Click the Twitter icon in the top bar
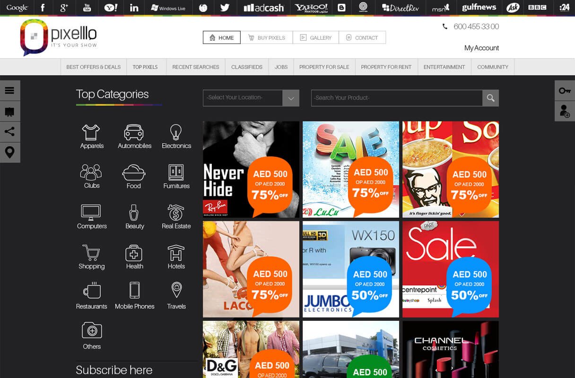 click(x=225, y=8)
